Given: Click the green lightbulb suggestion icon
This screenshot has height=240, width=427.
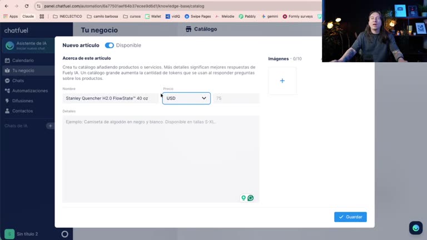Looking at the screenshot, I should (x=244, y=198).
